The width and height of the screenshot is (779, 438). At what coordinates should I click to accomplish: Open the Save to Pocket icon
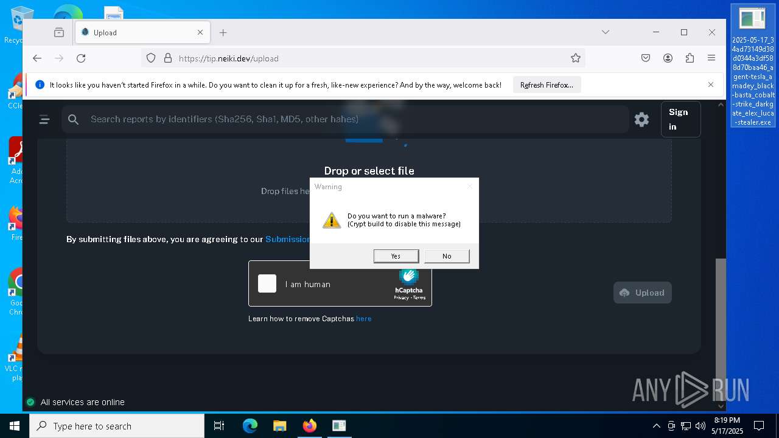(646, 58)
